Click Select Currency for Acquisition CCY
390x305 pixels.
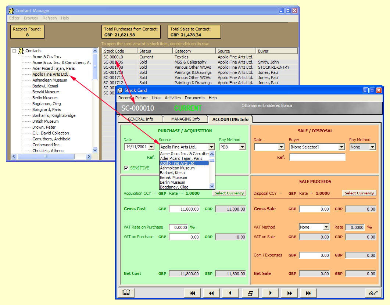click(229, 193)
